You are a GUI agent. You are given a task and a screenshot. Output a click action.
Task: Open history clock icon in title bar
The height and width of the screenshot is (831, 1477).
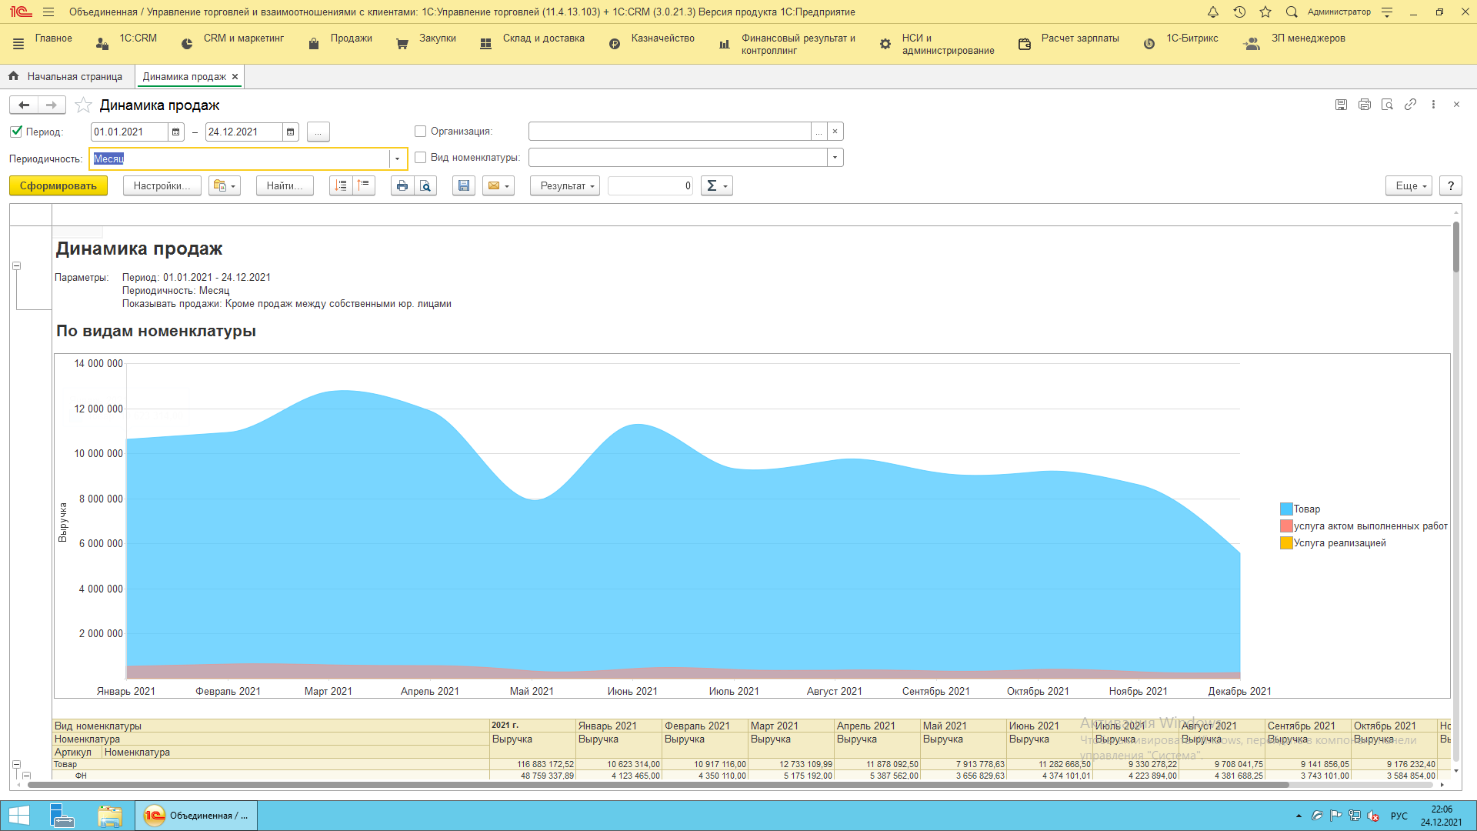point(1239,12)
